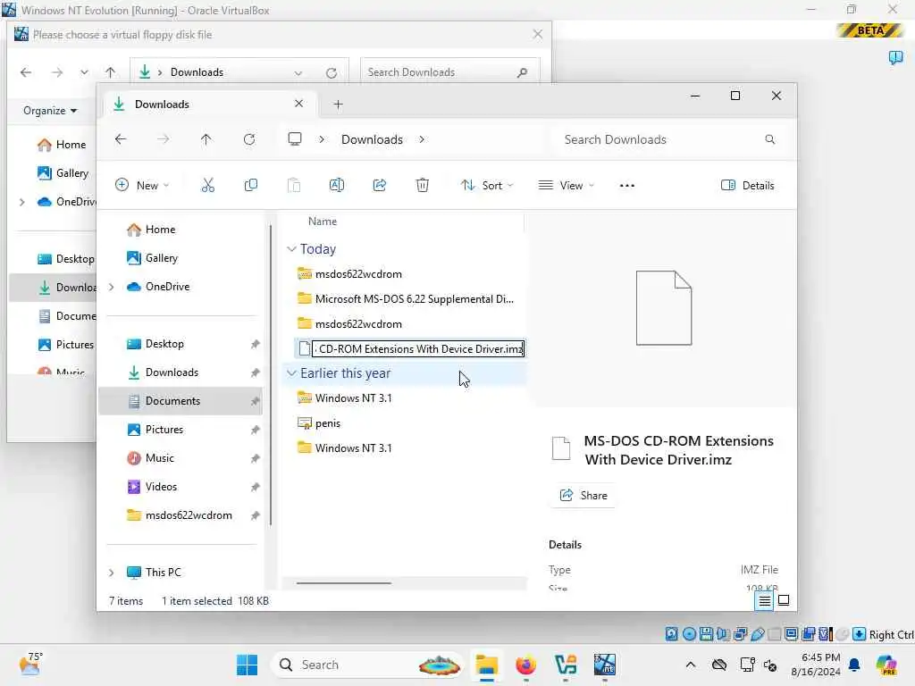Open the Windows Start menu
This screenshot has width=915, height=686.
tap(247, 665)
